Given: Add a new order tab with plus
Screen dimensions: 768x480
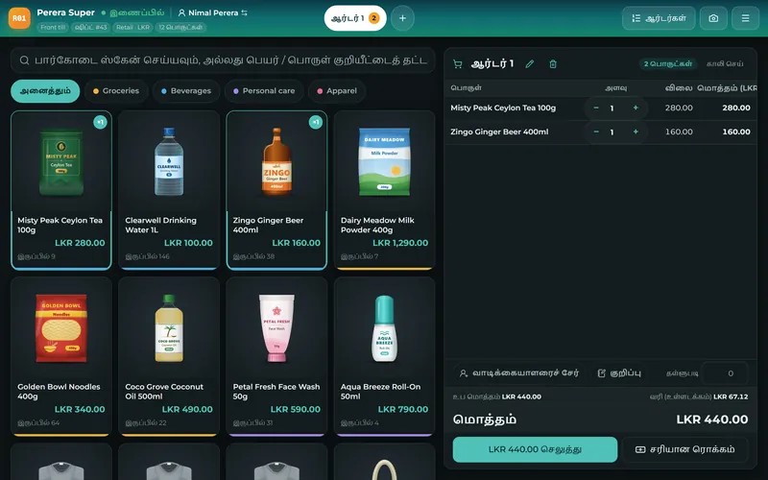Looking at the screenshot, I should [402, 18].
